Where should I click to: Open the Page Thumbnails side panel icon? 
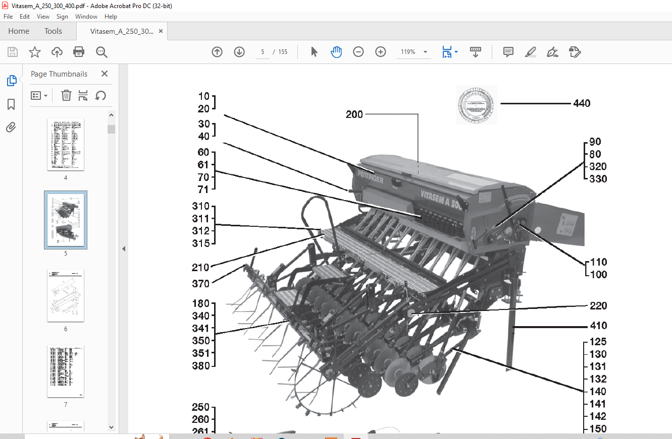point(11,80)
